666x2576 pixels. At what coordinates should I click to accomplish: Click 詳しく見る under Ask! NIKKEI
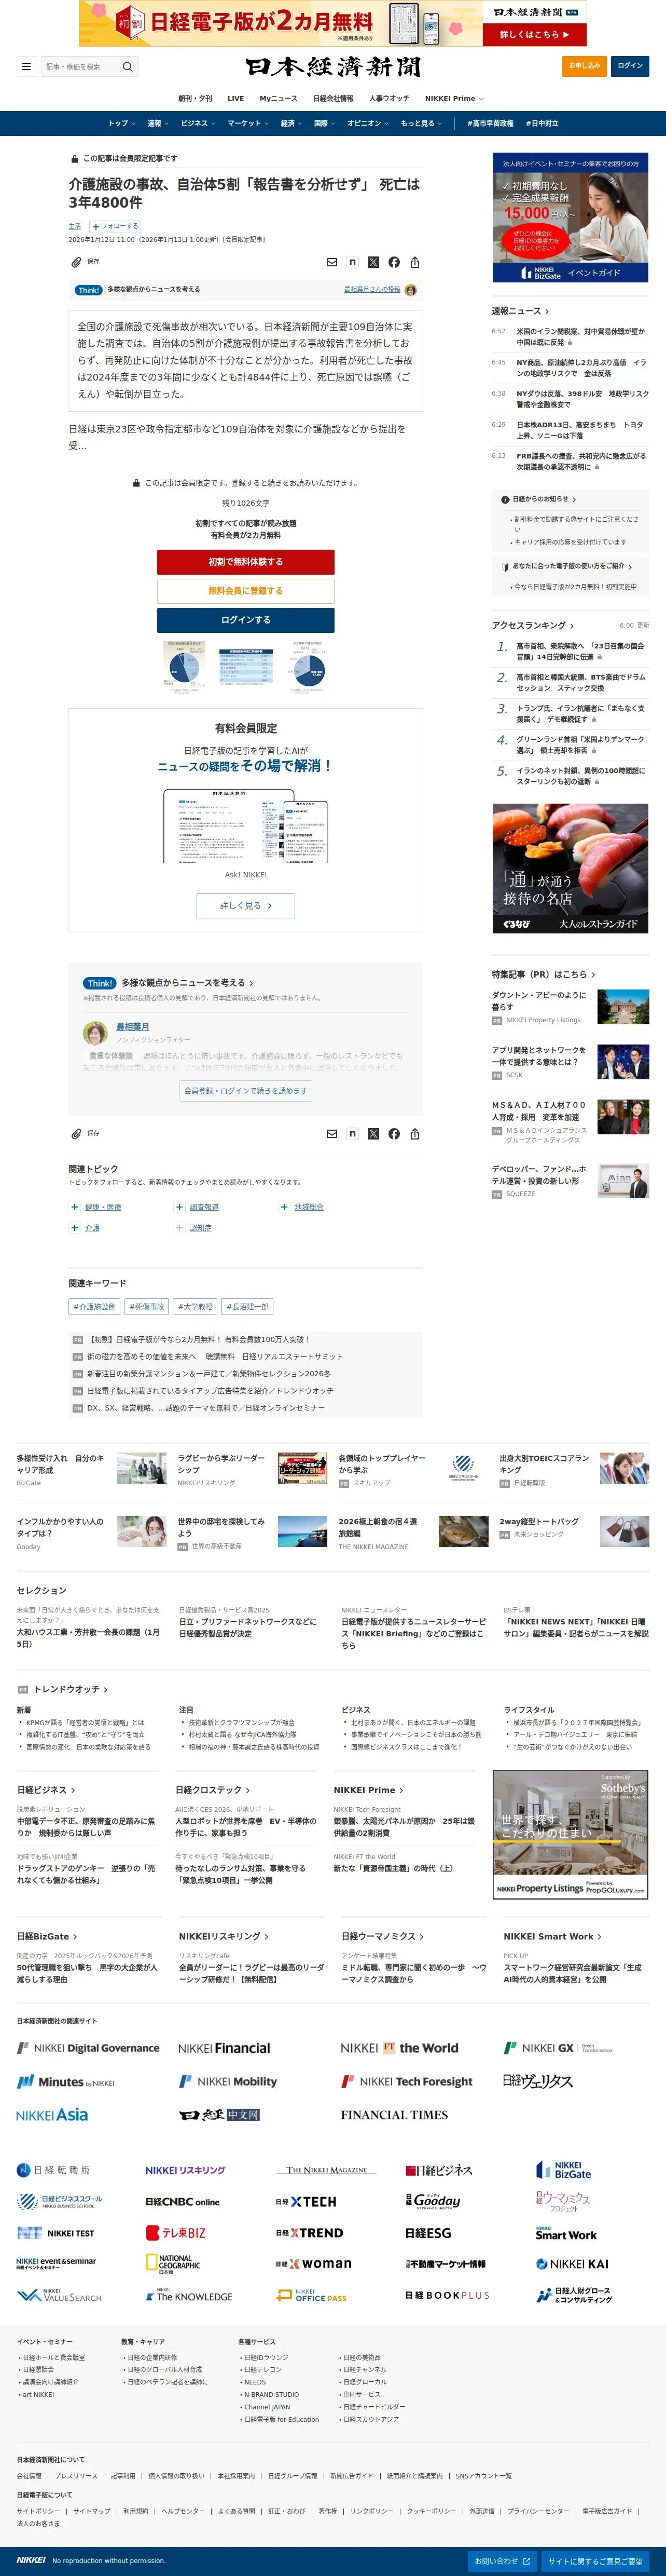coord(246,906)
